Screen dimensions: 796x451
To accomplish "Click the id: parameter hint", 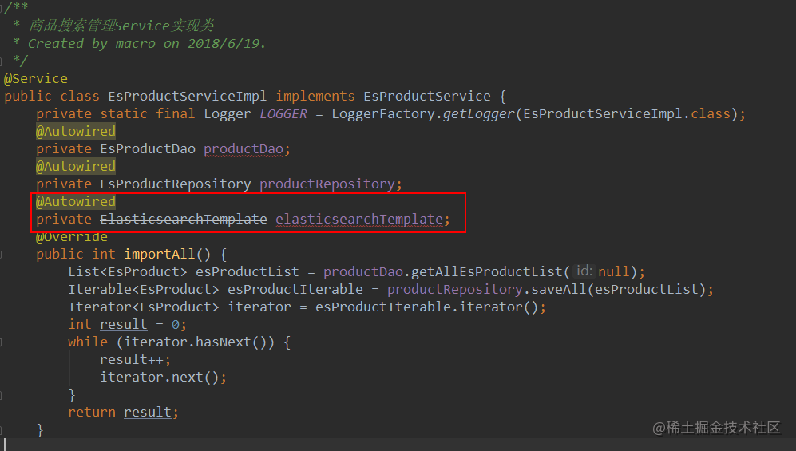I will click(584, 271).
